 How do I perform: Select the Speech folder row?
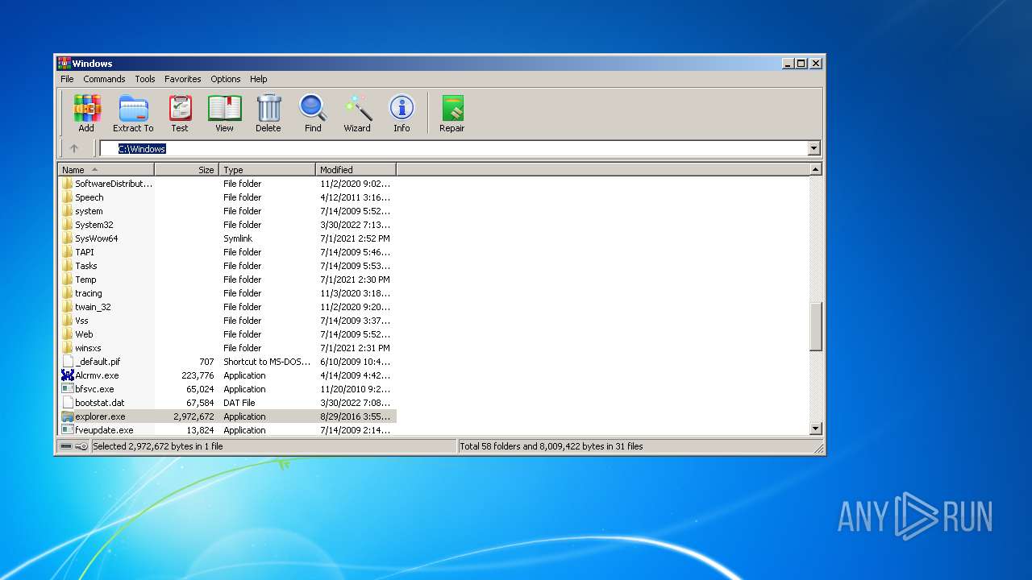click(x=227, y=197)
